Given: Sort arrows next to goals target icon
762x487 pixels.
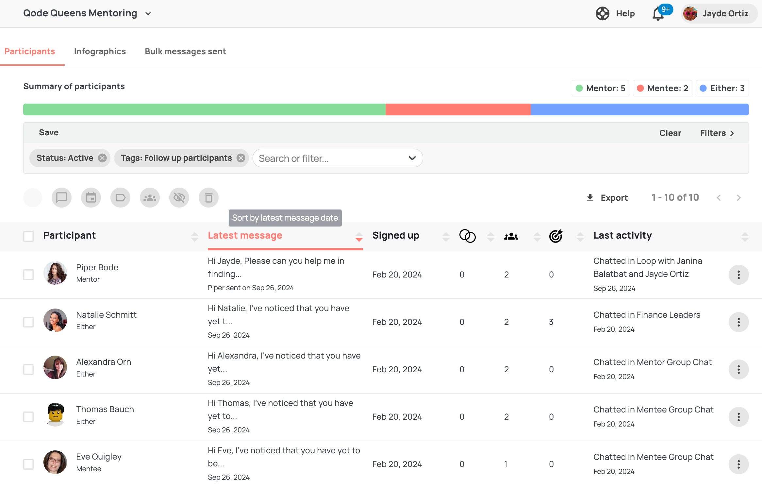Looking at the screenshot, I should [580, 237].
